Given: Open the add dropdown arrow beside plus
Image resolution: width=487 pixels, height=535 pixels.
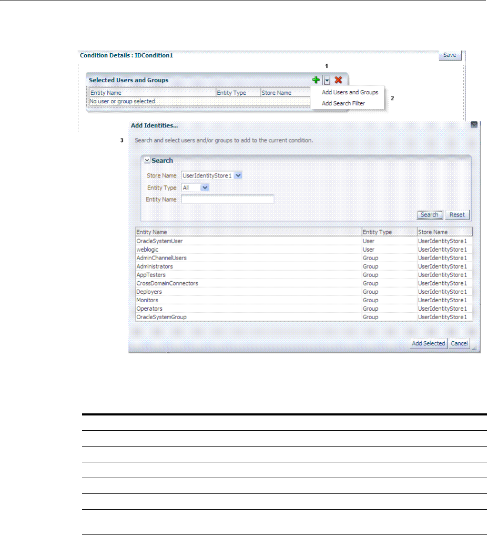Looking at the screenshot, I should click(327, 80).
